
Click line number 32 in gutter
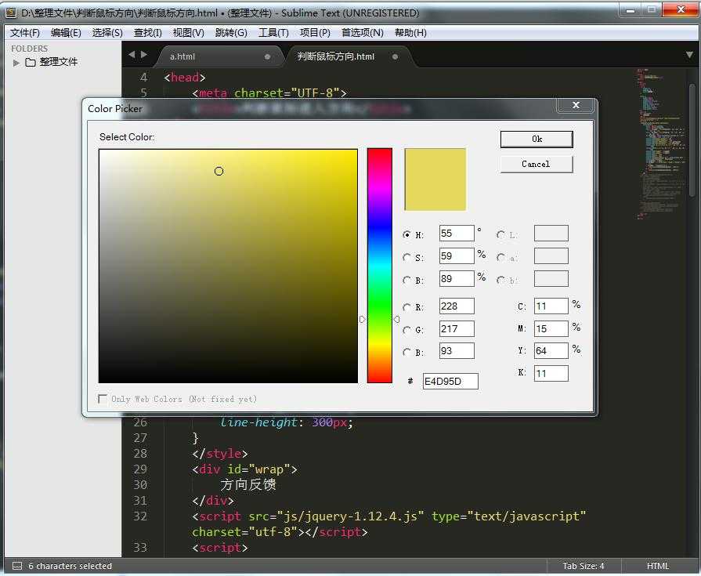tap(140, 516)
